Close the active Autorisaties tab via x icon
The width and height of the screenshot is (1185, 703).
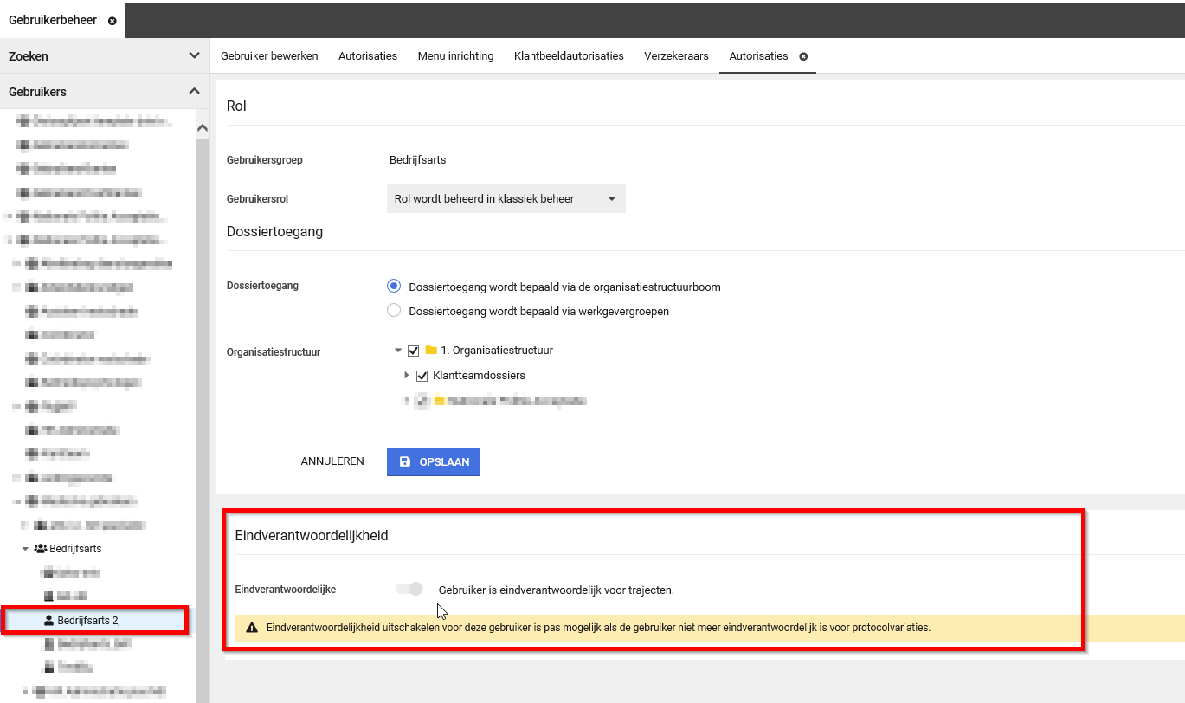point(803,56)
